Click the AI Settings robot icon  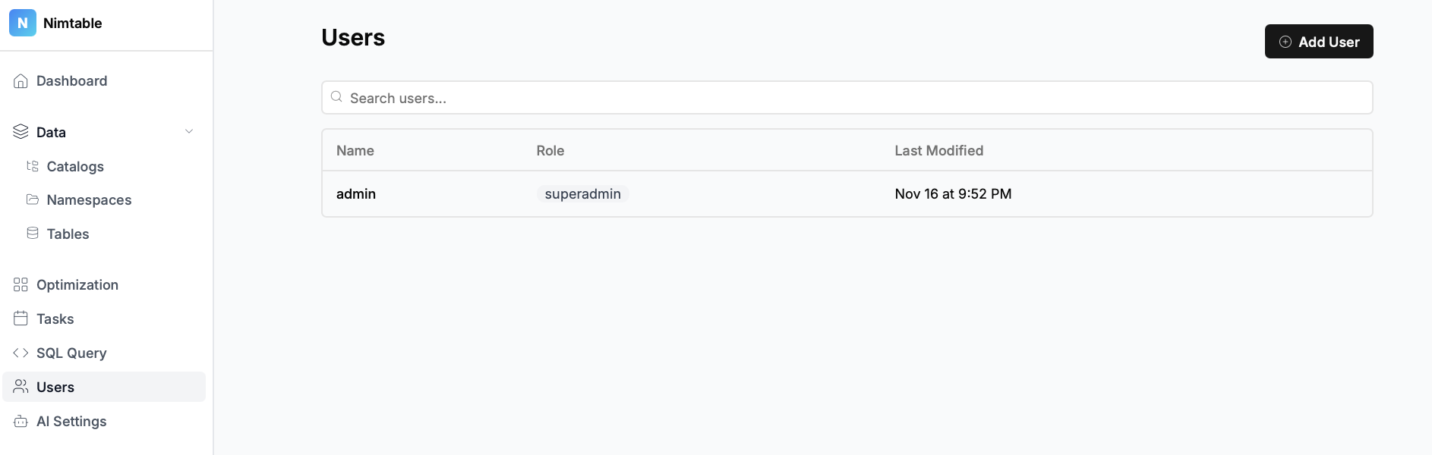pyautogui.click(x=21, y=422)
